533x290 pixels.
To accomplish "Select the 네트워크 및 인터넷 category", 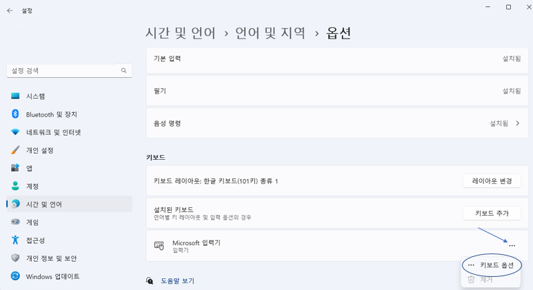I will [x=53, y=132].
